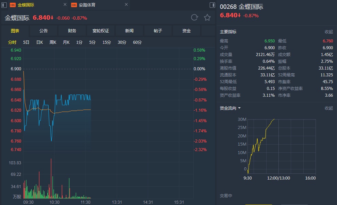Click the 52周最低 value 5.493
337x205 pixels.
(x=270, y=81)
